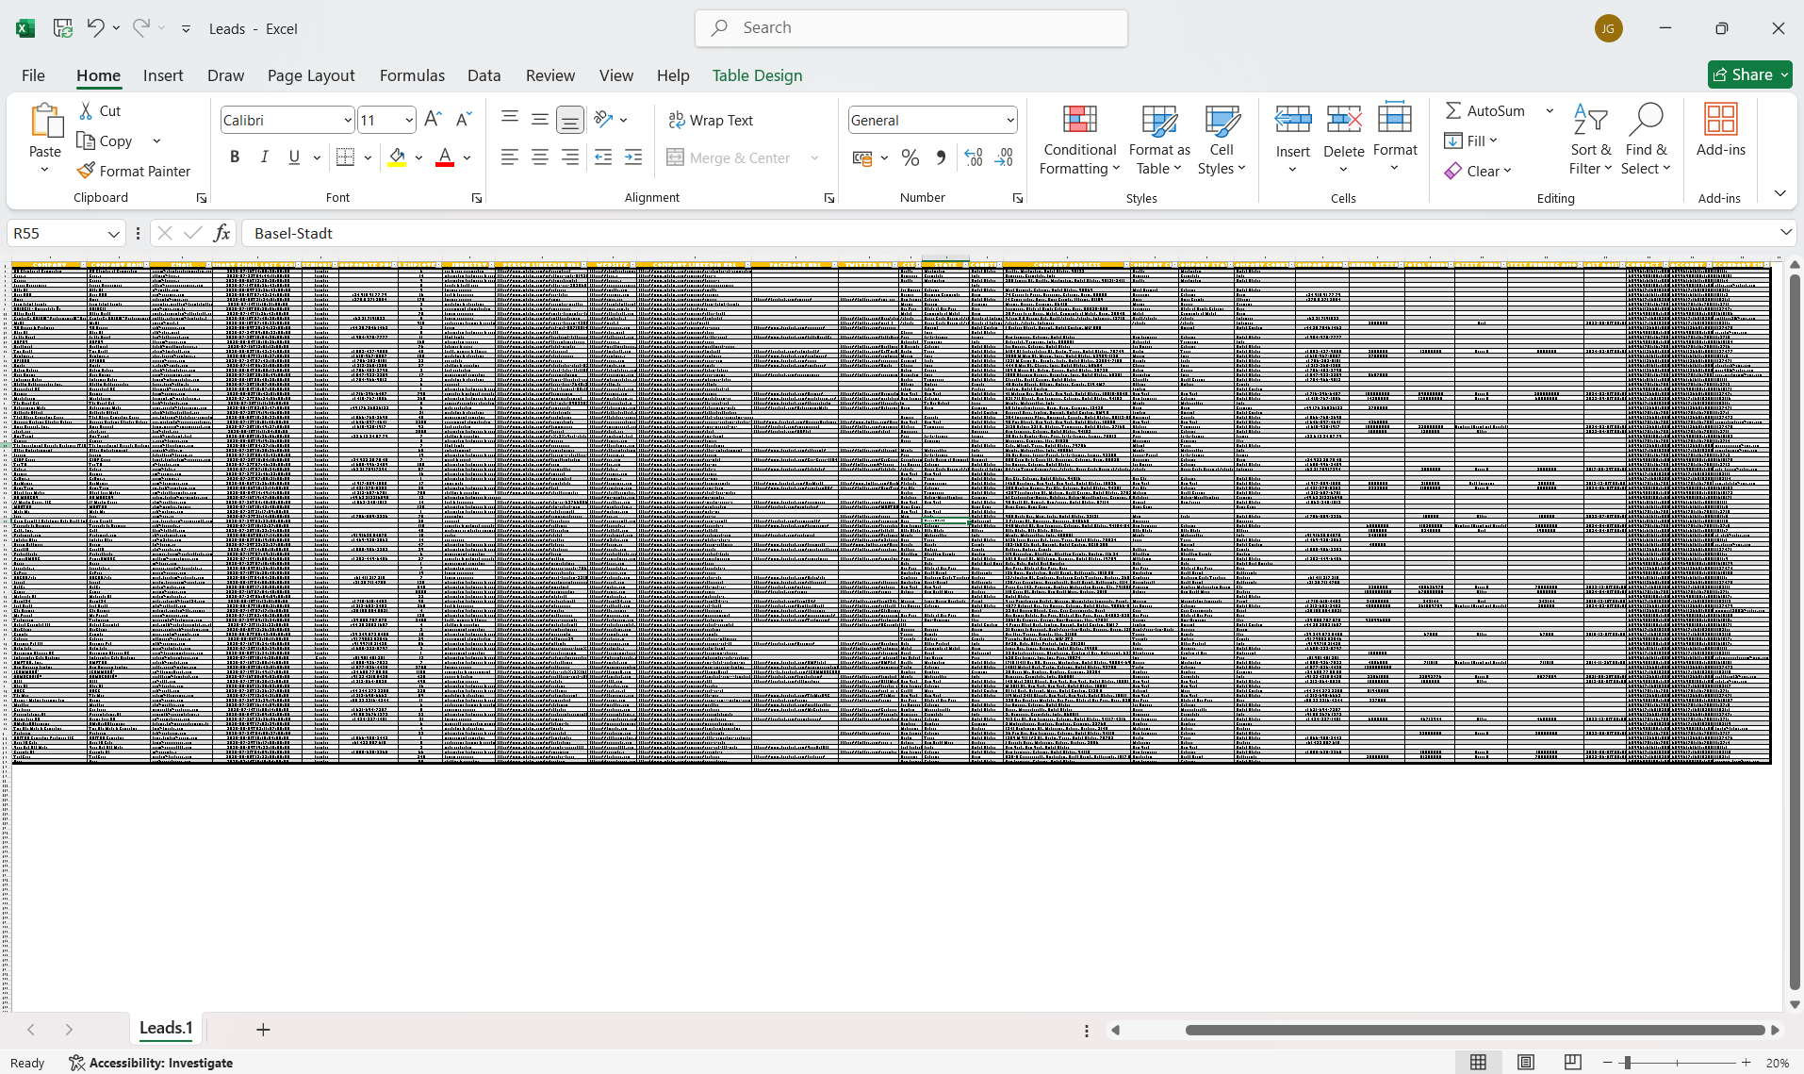Viewport: 1804px width, 1074px height.
Task: Open the Name Box dropdown arrow
Action: [113, 234]
